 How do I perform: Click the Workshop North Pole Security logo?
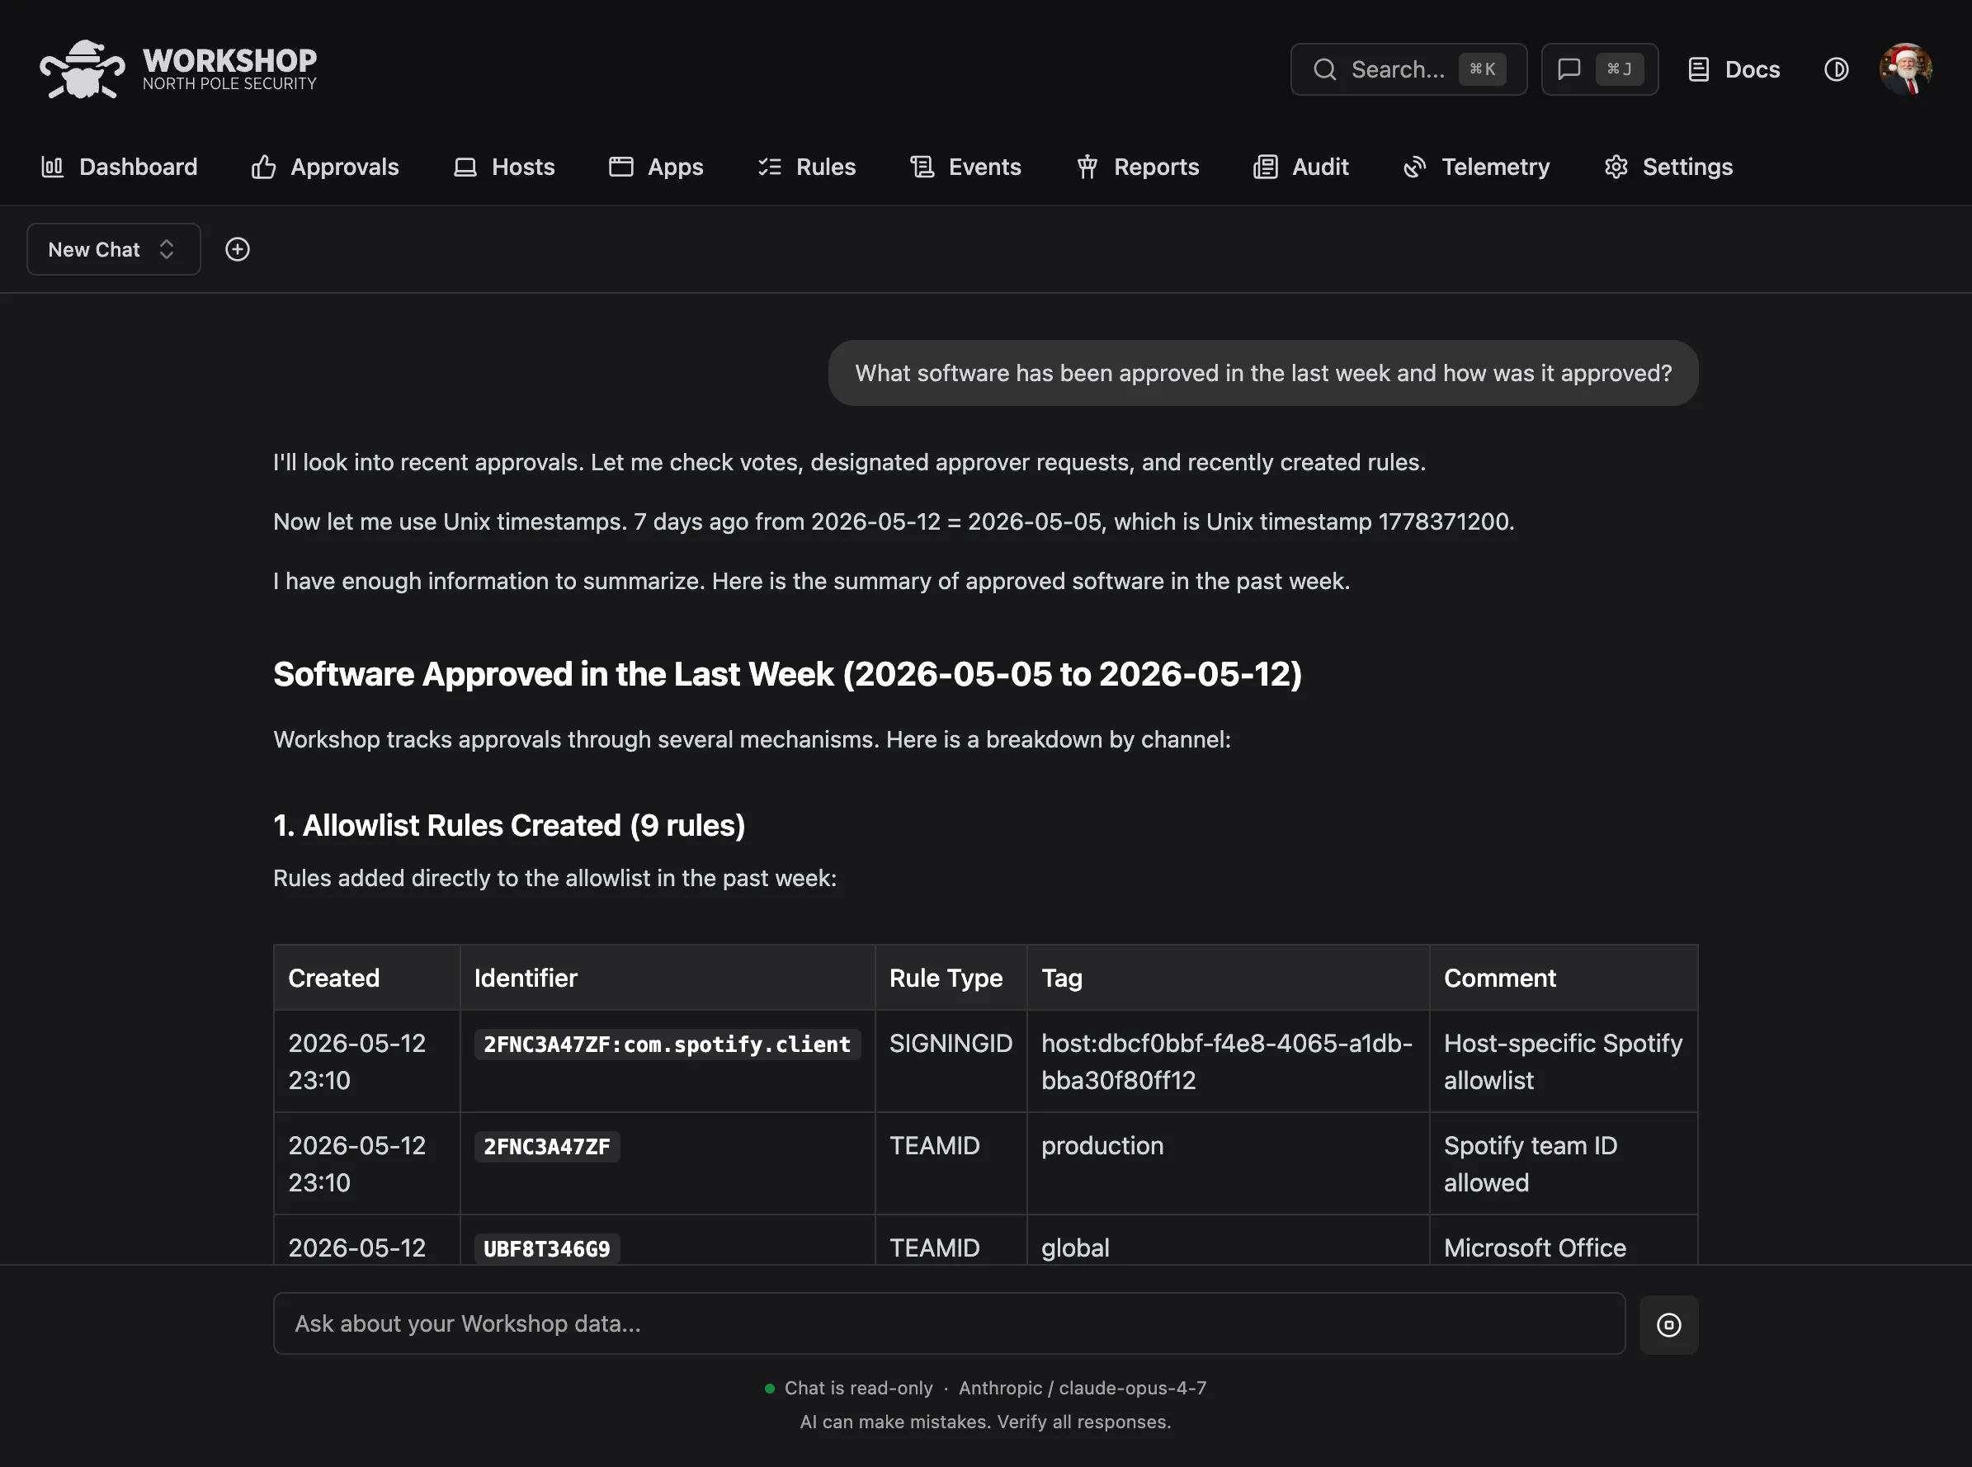click(x=177, y=68)
